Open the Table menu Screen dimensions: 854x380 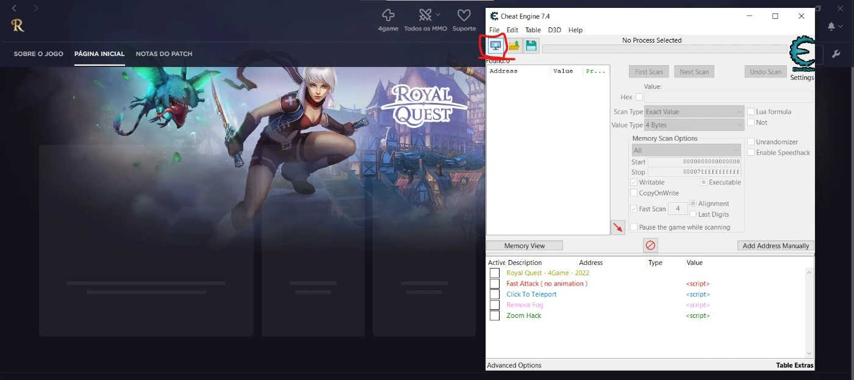click(x=533, y=30)
